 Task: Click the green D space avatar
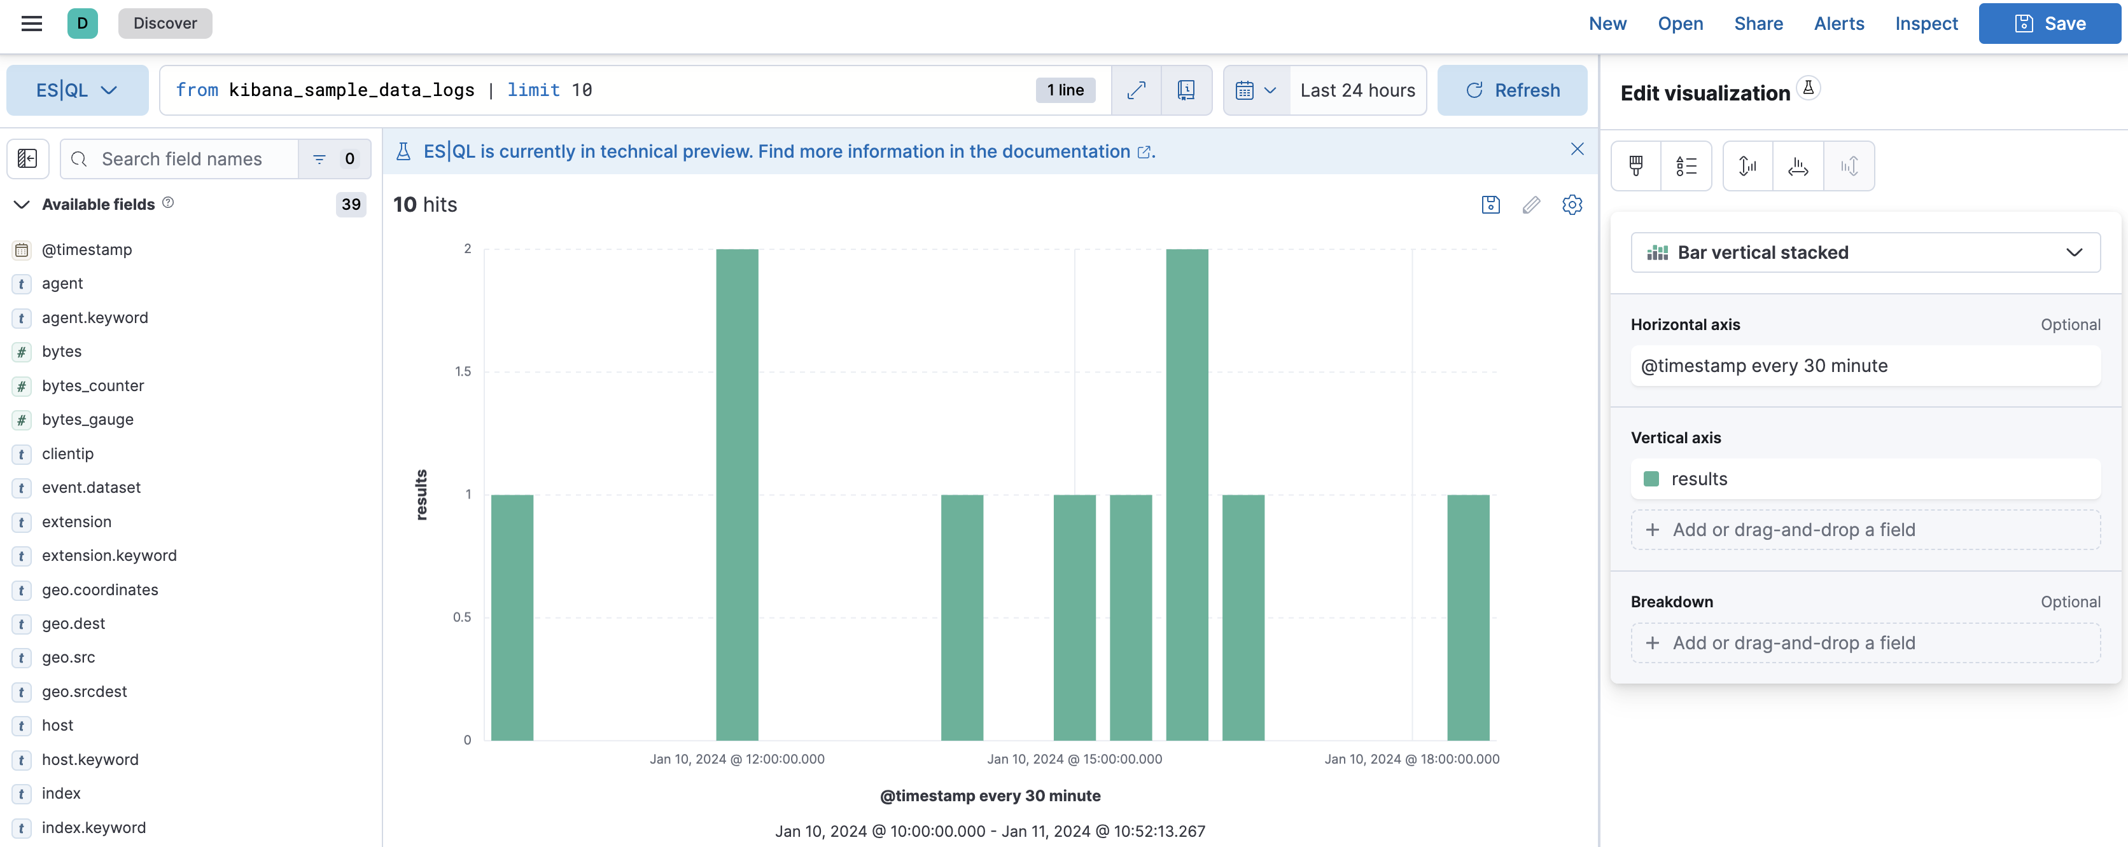pyautogui.click(x=83, y=23)
